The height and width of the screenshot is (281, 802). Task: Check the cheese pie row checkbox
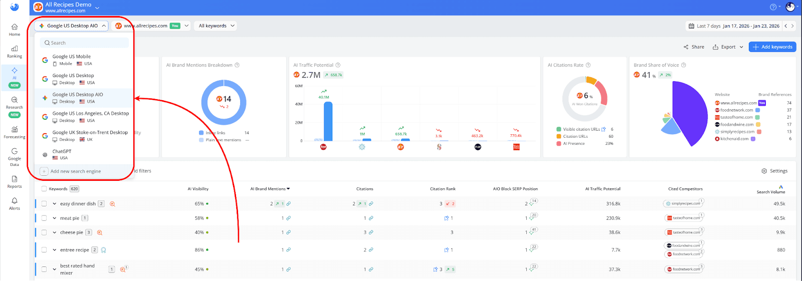(44, 232)
